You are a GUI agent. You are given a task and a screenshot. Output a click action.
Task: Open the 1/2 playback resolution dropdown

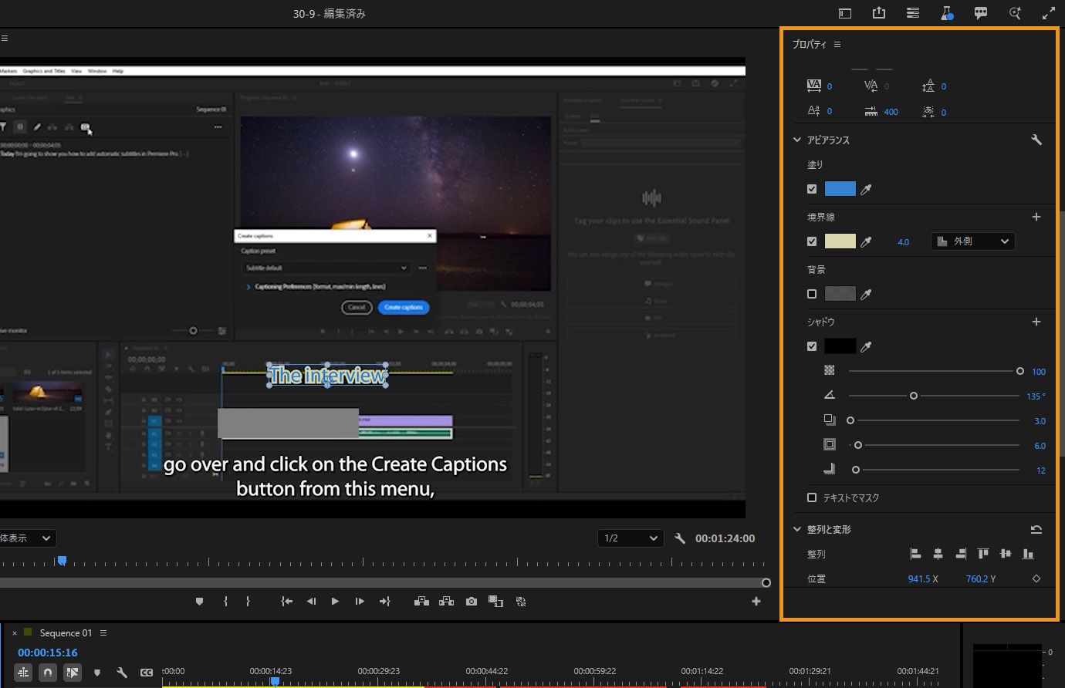click(631, 538)
